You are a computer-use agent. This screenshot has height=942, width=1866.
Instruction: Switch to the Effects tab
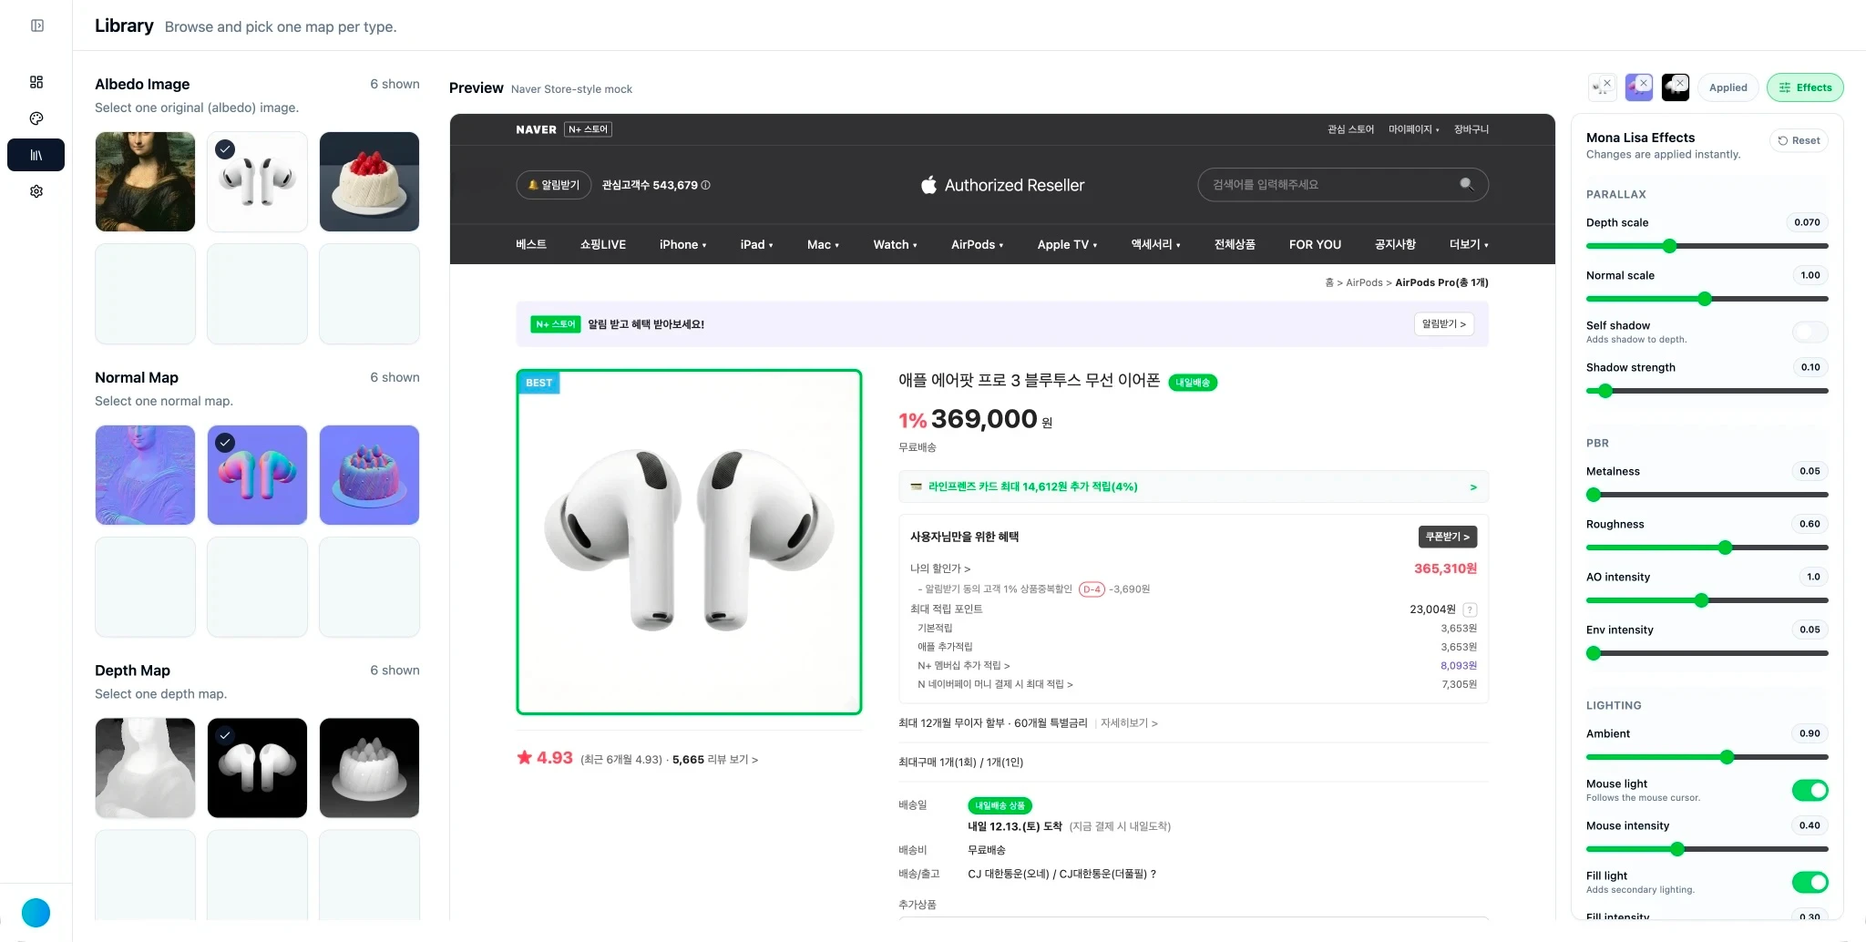tap(1805, 87)
